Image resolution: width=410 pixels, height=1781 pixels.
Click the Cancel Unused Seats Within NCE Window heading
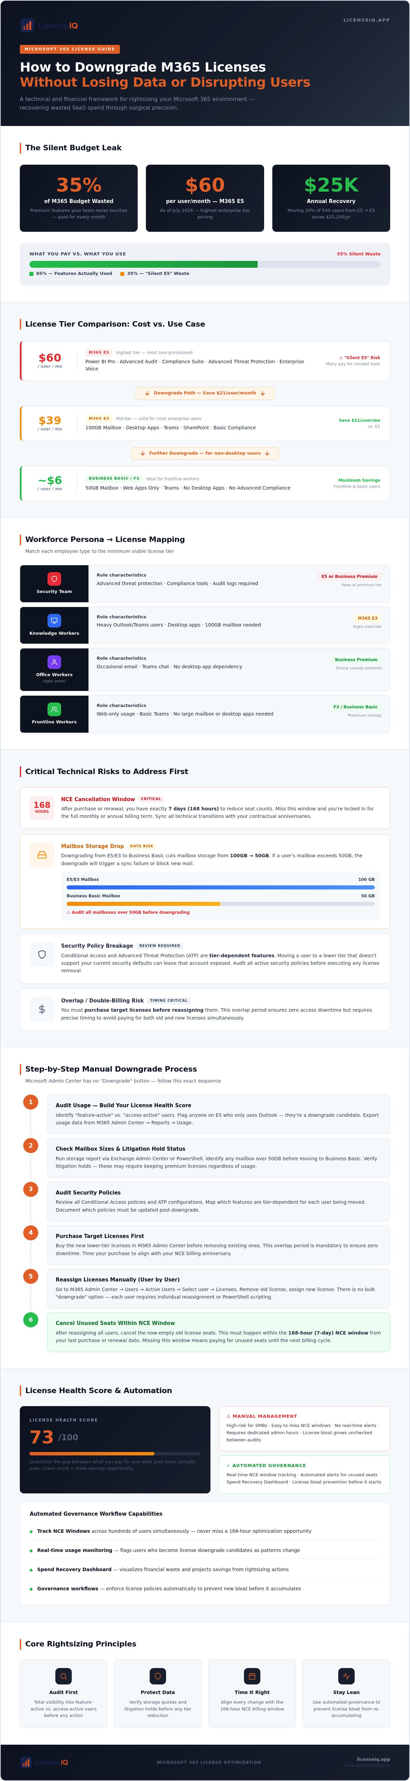pyautogui.click(x=115, y=1323)
